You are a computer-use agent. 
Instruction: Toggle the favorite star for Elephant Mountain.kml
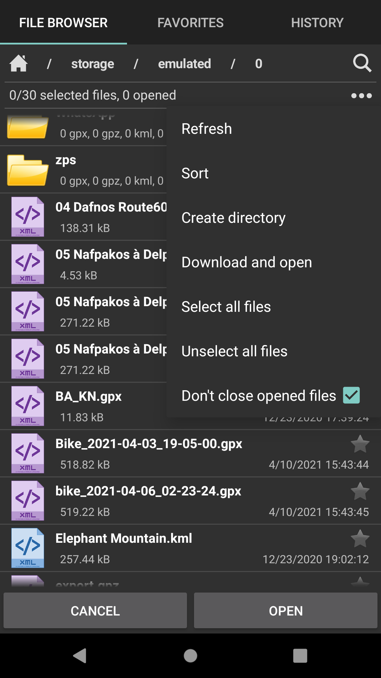coord(360,539)
